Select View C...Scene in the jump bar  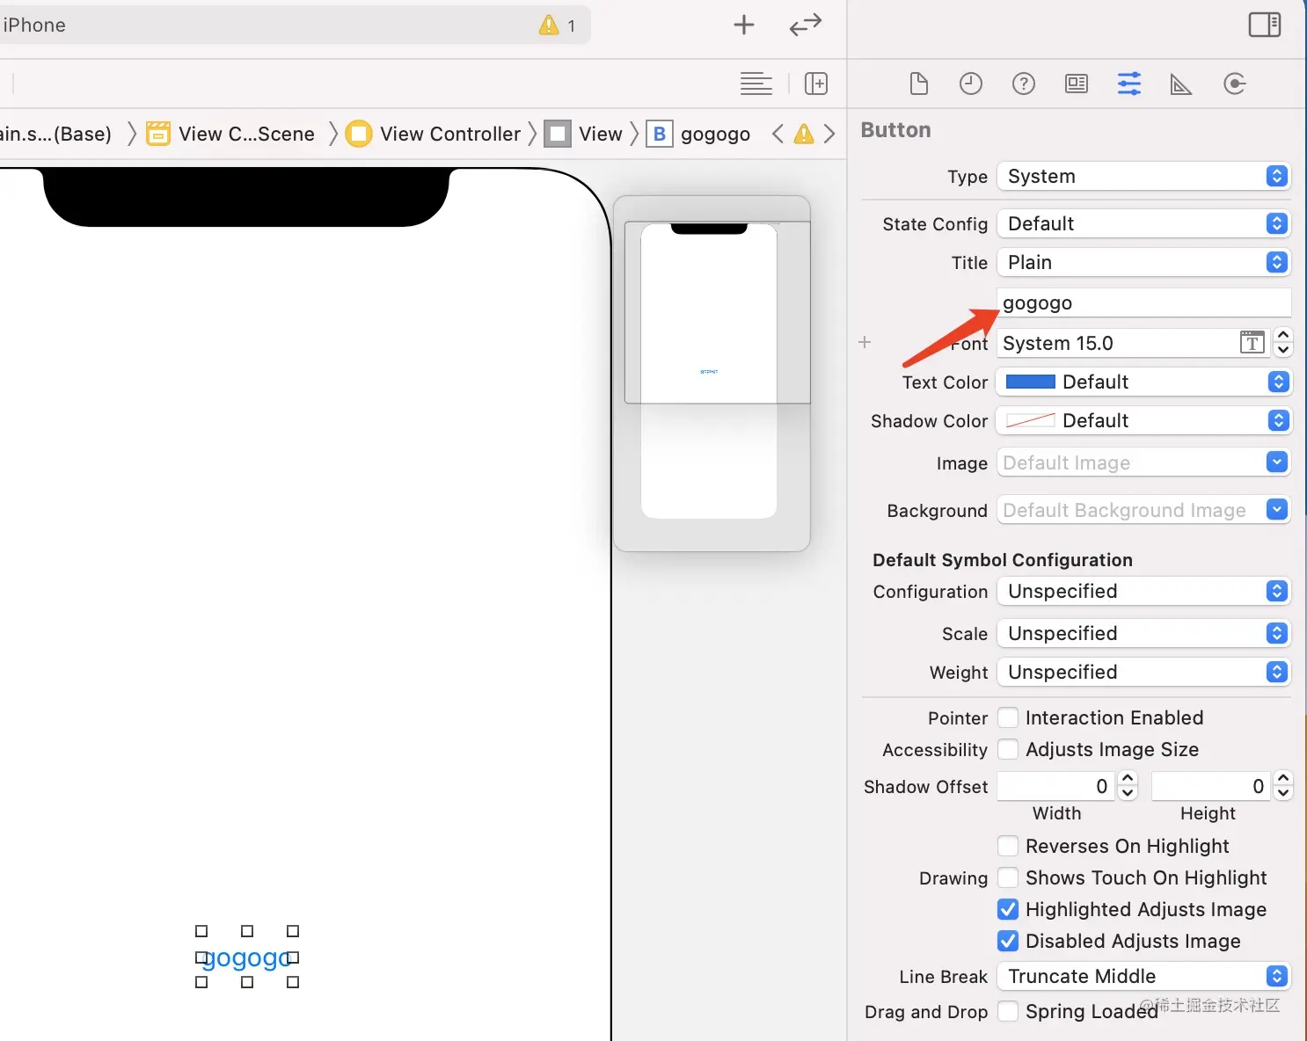[246, 134]
